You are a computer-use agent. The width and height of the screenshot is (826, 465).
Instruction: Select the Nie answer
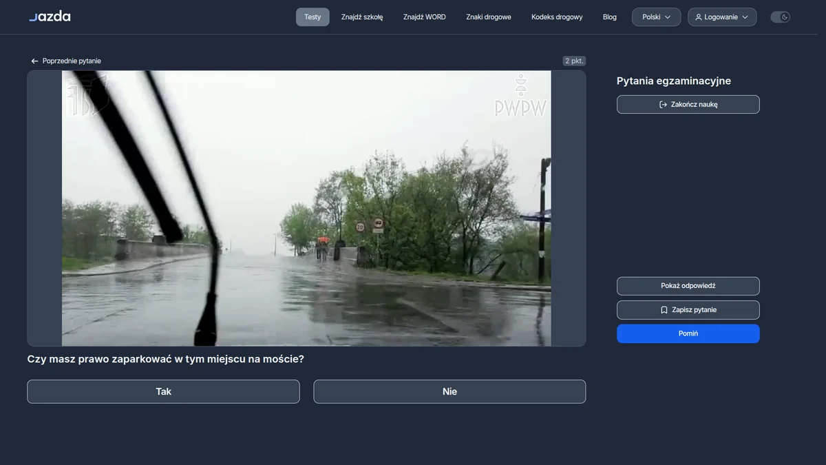point(449,391)
